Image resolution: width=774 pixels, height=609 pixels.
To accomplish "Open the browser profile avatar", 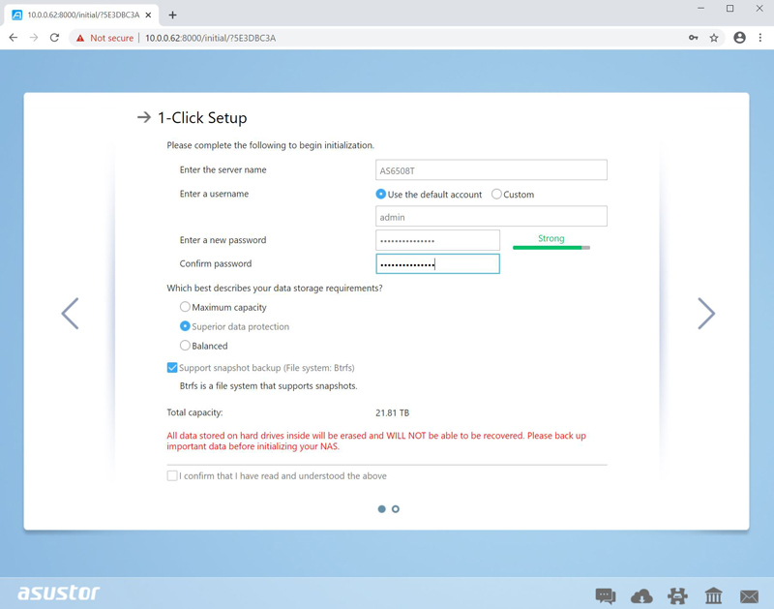I will pos(739,38).
